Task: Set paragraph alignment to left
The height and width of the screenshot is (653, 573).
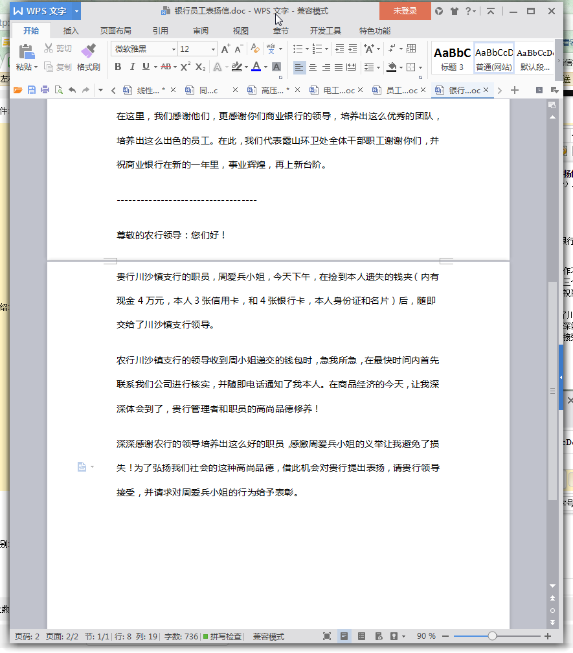Action: click(x=298, y=67)
